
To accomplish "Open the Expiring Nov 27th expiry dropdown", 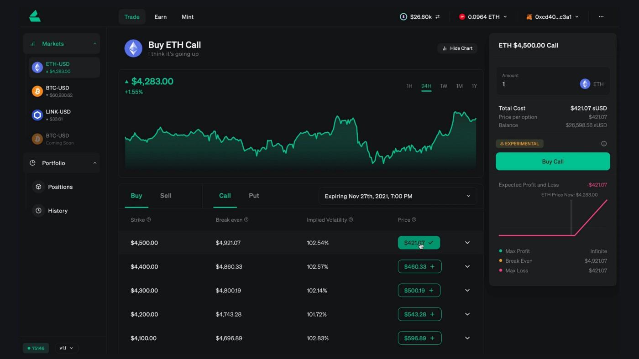I will (397, 196).
